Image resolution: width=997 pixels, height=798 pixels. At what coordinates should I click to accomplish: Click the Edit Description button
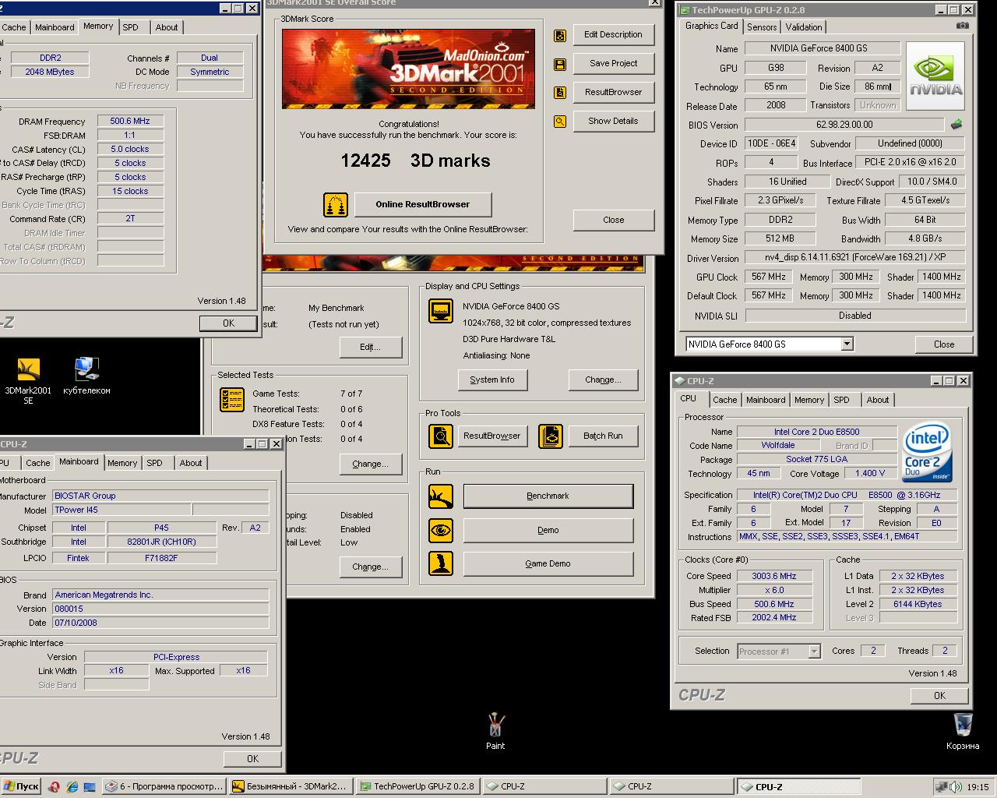[x=614, y=35]
